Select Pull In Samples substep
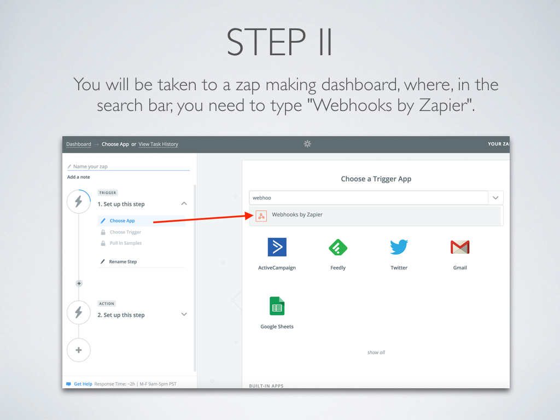The height and width of the screenshot is (420, 560). coord(126,243)
